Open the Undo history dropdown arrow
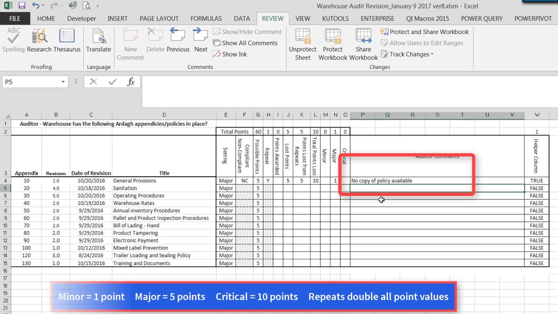The height and width of the screenshot is (314, 558). coord(44,6)
